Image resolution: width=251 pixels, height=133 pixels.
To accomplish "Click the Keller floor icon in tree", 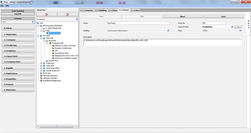I will click(44, 31).
